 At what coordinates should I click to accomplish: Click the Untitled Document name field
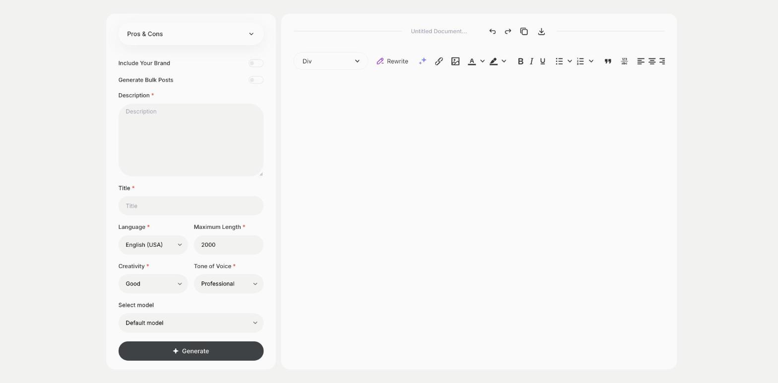[x=439, y=31]
